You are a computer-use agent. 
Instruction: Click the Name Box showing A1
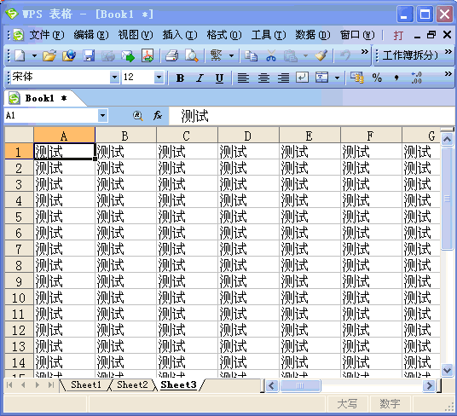click(51, 115)
